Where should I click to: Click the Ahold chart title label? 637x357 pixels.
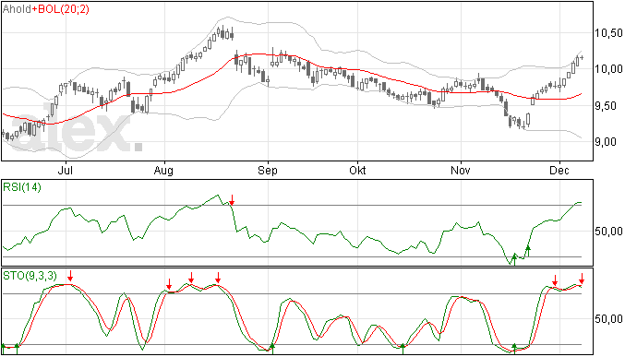tap(17, 9)
